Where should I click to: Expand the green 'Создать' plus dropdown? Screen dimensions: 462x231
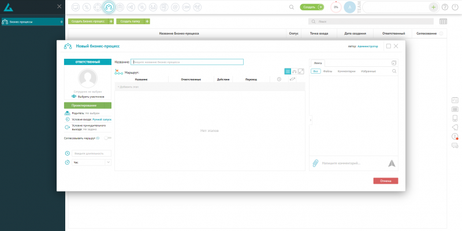coord(321,7)
